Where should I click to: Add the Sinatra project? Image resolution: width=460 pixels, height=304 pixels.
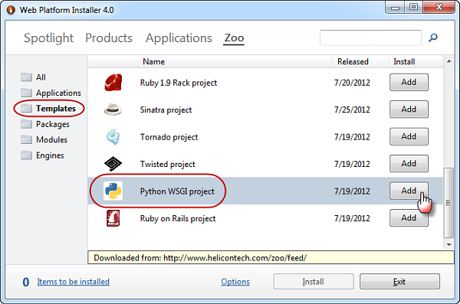coord(409,110)
